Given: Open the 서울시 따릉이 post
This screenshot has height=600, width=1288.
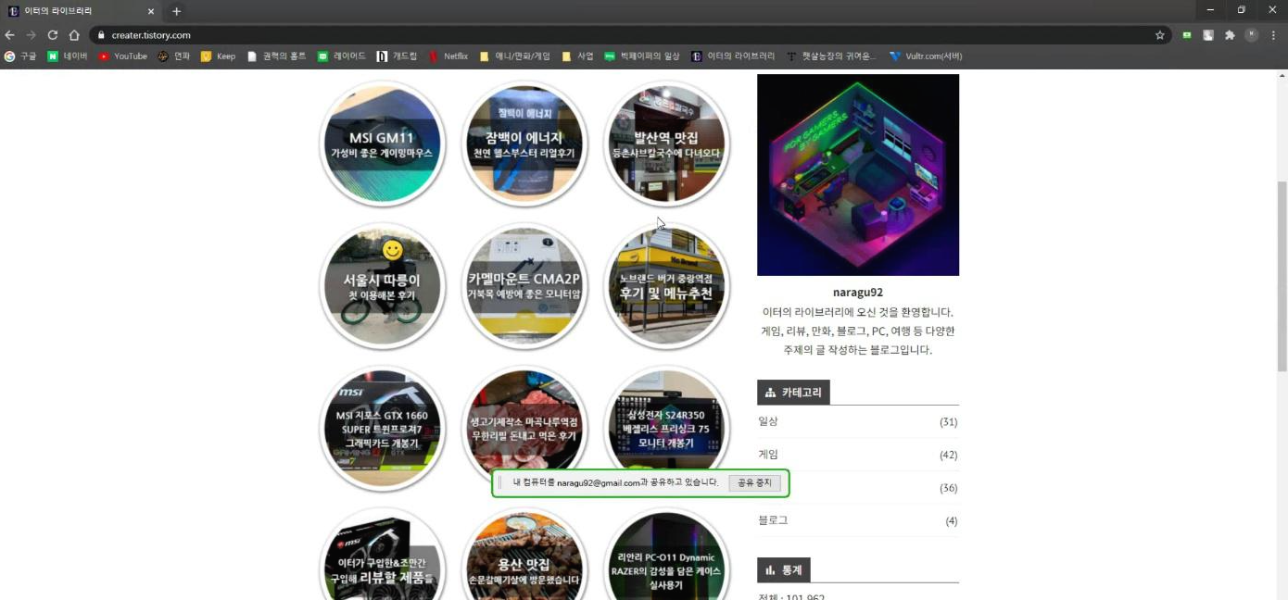Looking at the screenshot, I should [382, 287].
